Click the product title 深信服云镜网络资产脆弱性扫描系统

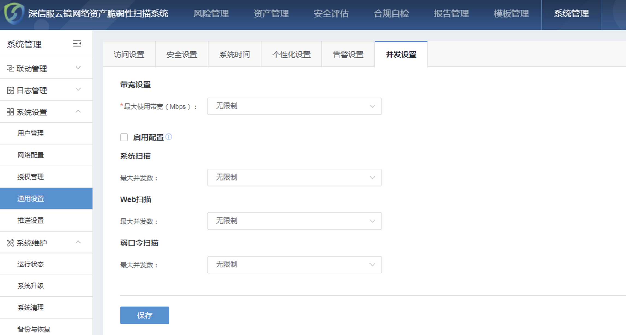[x=98, y=13]
